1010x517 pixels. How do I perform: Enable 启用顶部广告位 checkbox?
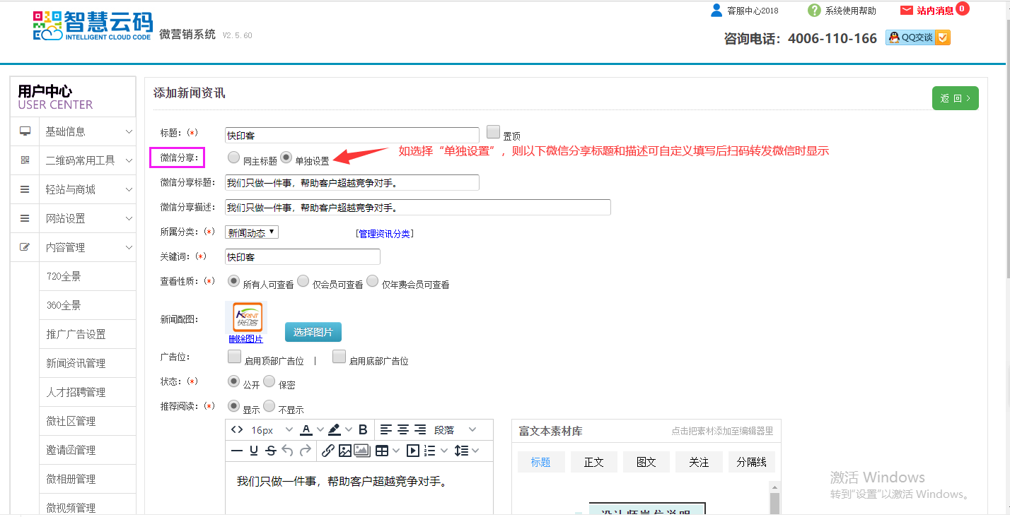pyautogui.click(x=235, y=357)
